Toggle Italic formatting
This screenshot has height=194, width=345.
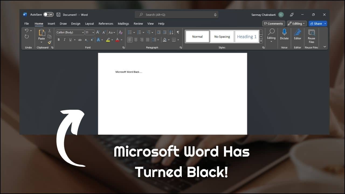pos(64,40)
